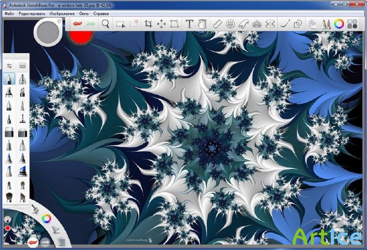The image size is (367, 250).
Task: Open the Окно menu
Action: click(84, 14)
